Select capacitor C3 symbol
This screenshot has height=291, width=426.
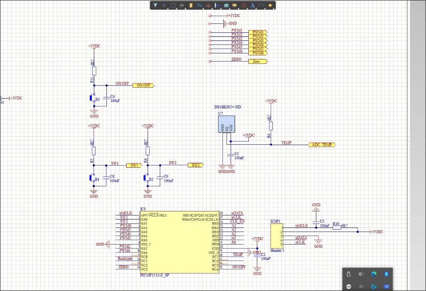[316, 222]
